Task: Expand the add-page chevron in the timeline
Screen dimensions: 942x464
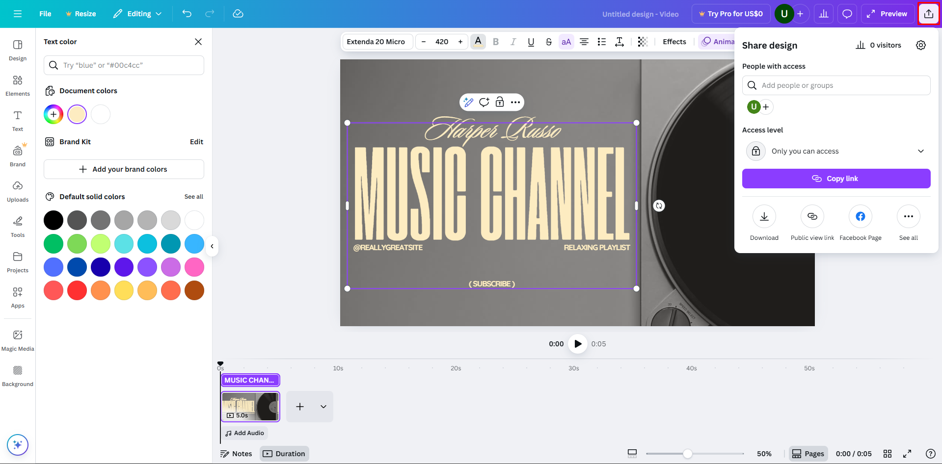Action: pyautogui.click(x=323, y=407)
